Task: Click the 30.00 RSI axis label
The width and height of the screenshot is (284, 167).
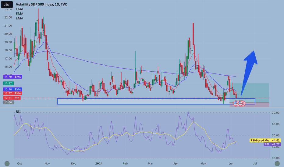Action: pyautogui.click(x=276, y=158)
